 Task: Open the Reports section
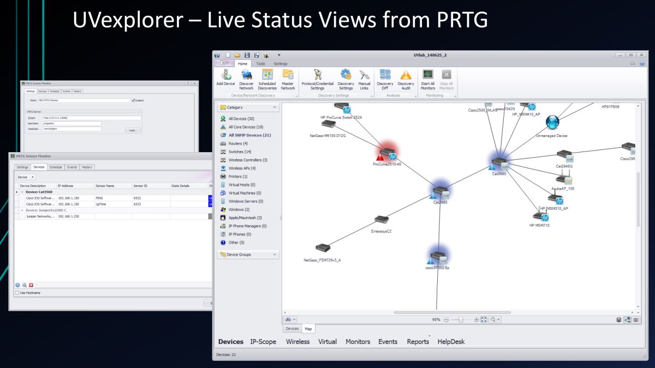(418, 342)
